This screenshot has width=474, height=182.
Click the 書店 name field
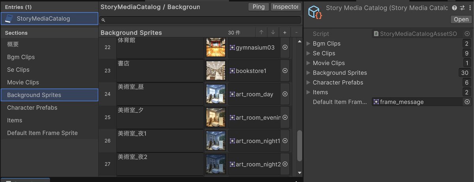tap(160, 71)
